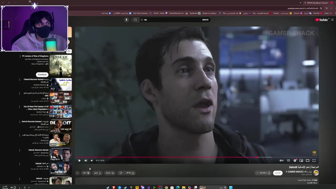Open Rise of Kingdoms ad thumbnail
336x189 pixels.
[61, 66]
